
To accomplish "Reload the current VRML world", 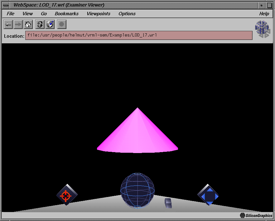I will [x=40, y=24].
